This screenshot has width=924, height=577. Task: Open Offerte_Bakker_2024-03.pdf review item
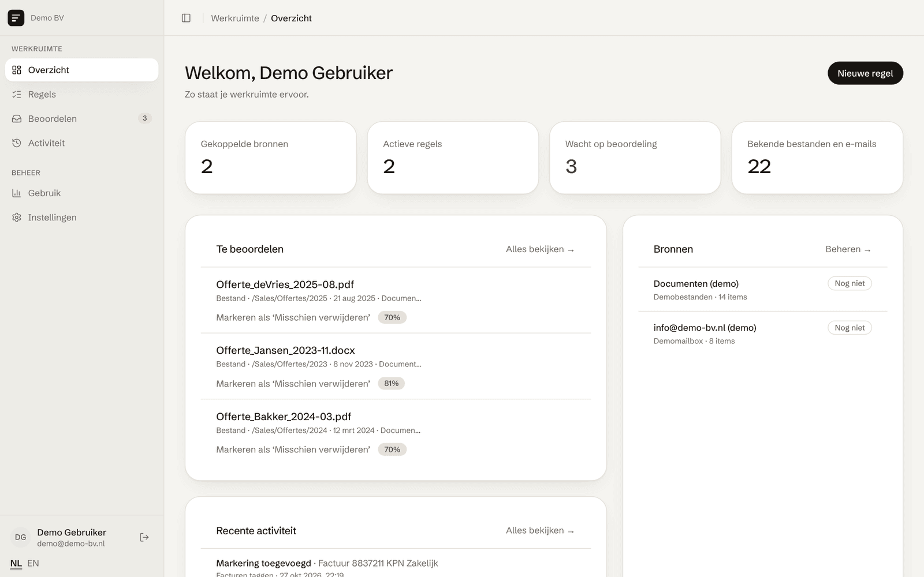pyautogui.click(x=396, y=433)
